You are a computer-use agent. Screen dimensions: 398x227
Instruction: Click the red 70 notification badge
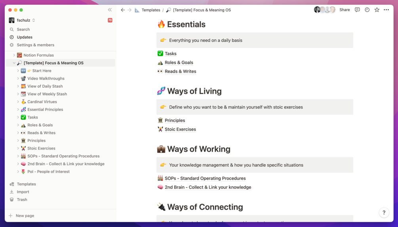tap(110, 20)
